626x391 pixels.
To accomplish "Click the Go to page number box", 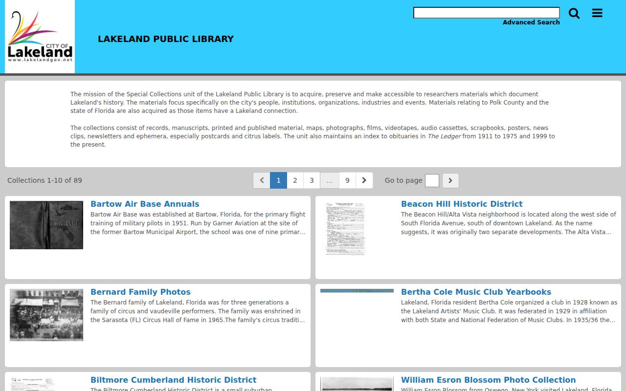I will (432, 180).
